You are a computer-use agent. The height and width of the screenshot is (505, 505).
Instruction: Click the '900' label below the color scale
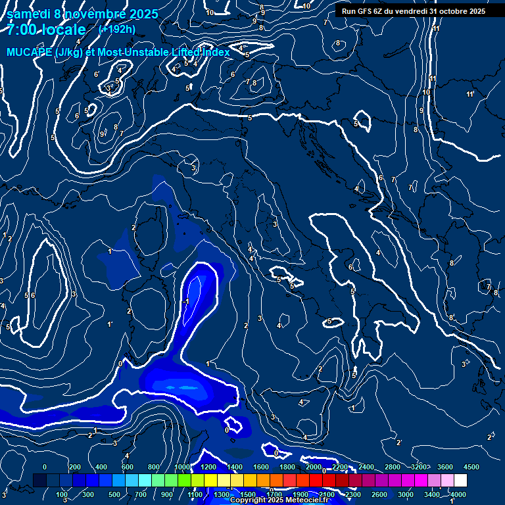pos(167,494)
